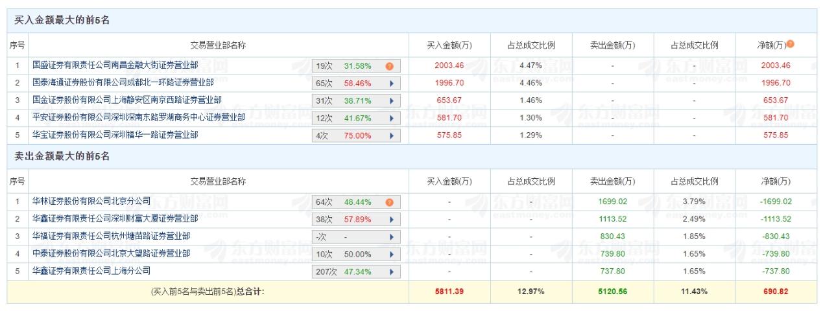Expand arrow in 国金证券 上海静安区 row
This screenshot has width=823, height=311.
click(392, 101)
